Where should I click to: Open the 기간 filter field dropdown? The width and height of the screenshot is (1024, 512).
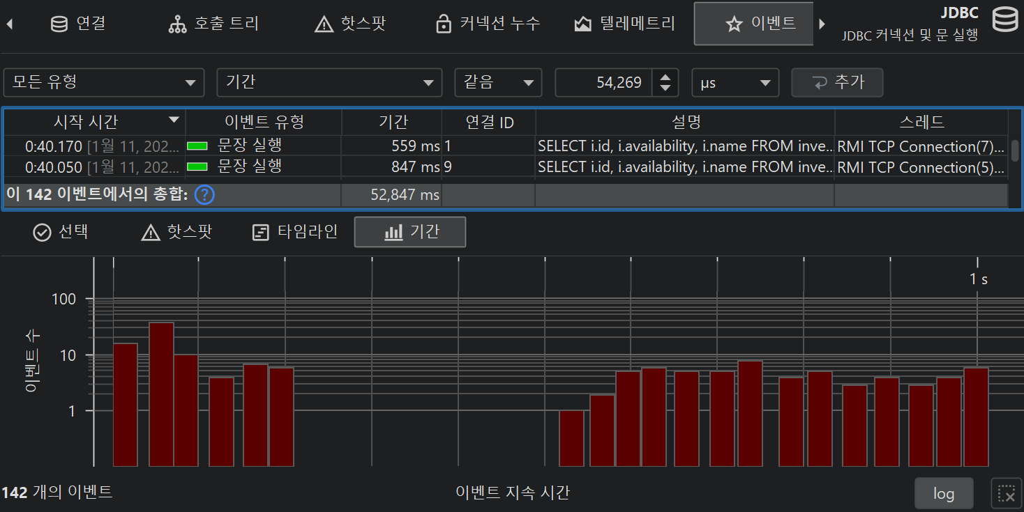pyautogui.click(x=329, y=82)
